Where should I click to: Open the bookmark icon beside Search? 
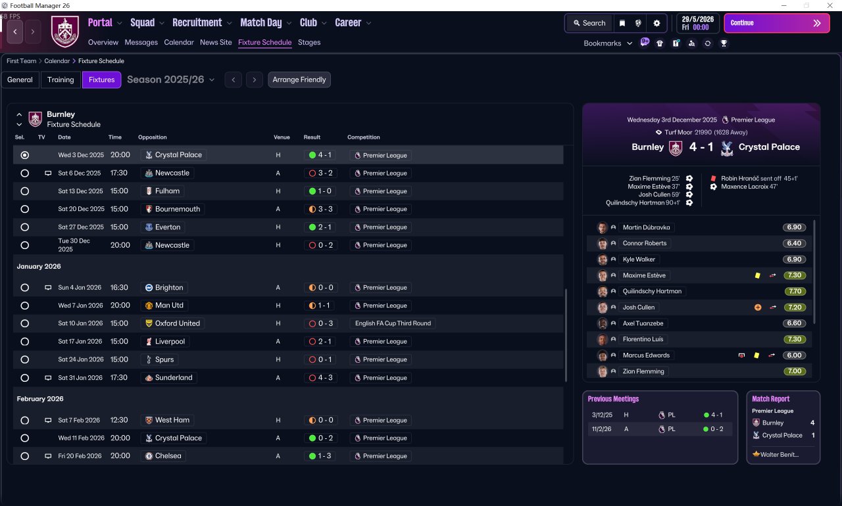(622, 23)
